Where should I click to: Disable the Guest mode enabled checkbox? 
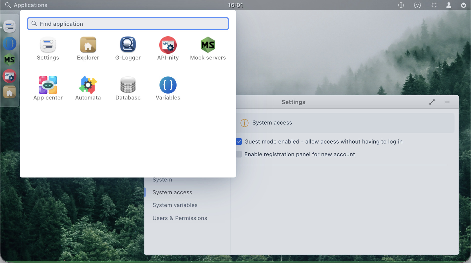239,141
